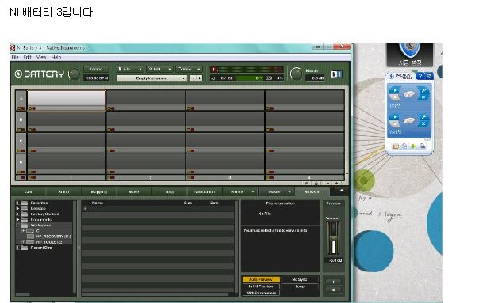This screenshot has height=303, width=502.
Task: Click disc icon at DAEMON gadget bottom
Action: click(x=404, y=146)
